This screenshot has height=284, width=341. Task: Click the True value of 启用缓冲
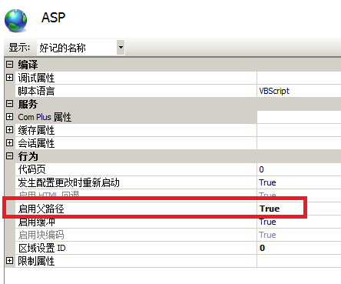tap(267, 222)
